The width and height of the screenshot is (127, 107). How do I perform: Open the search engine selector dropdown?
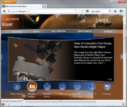click(88, 11)
